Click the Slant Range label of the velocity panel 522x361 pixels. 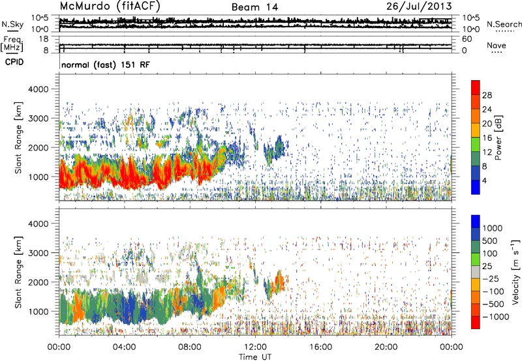pos(18,272)
